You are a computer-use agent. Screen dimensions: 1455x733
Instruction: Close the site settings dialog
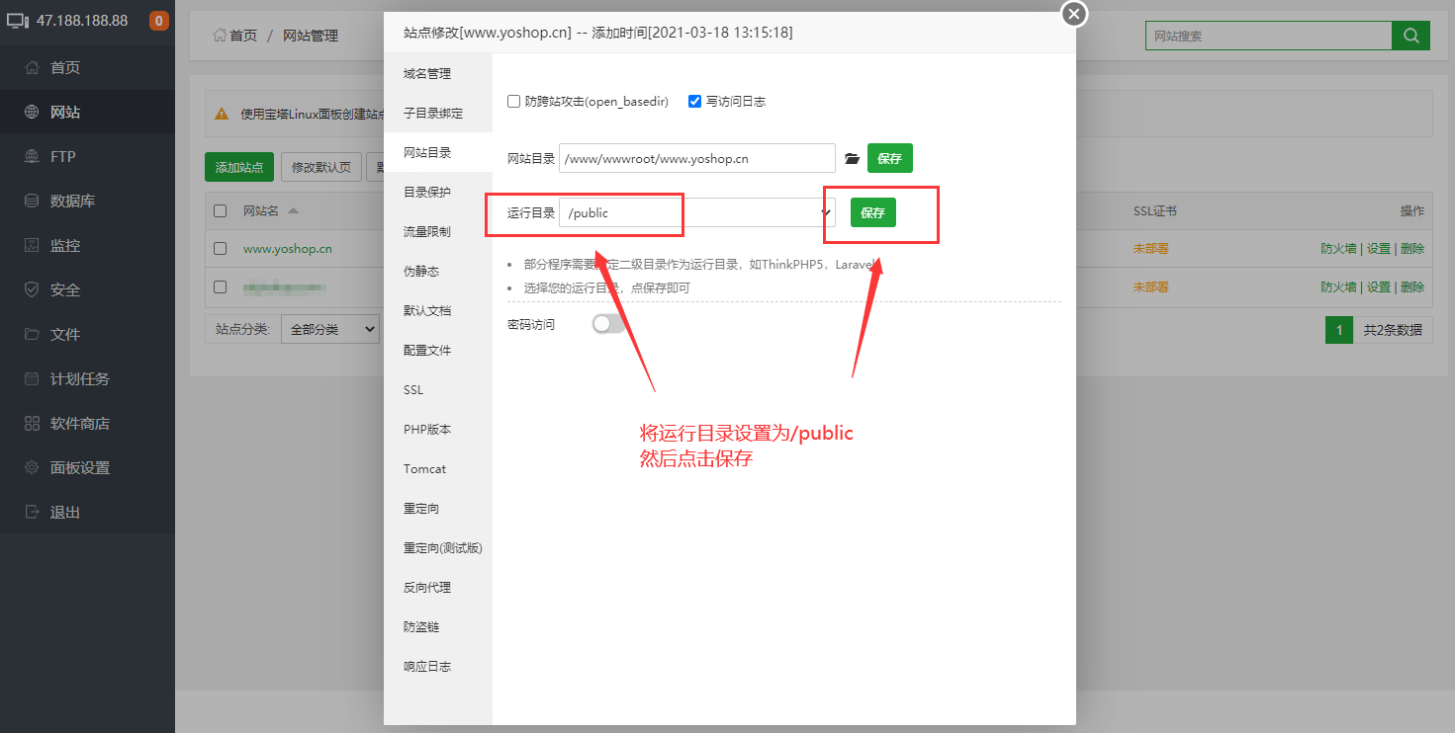pos(1073,14)
